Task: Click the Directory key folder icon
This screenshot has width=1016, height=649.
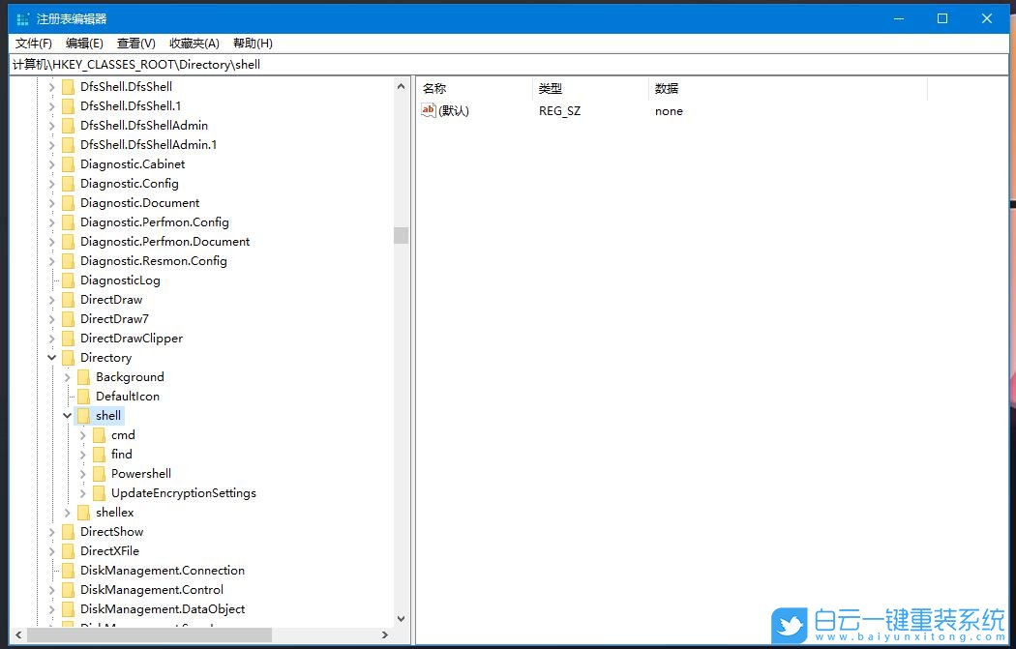Action: (68, 357)
